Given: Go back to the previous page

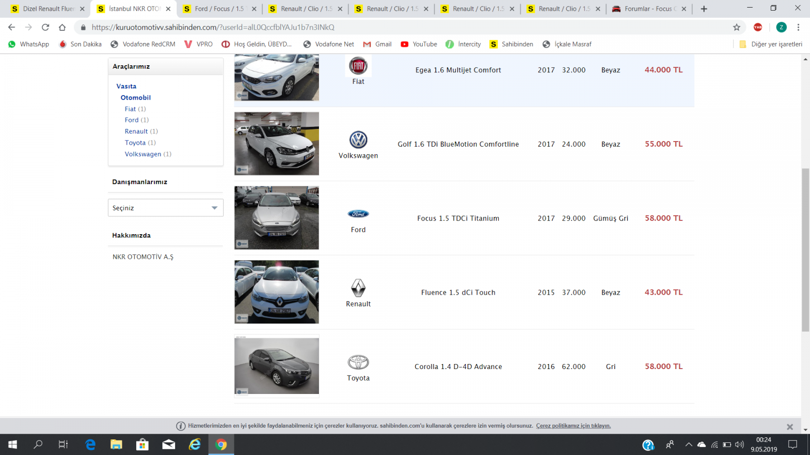Looking at the screenshot, I should [12, 27].
